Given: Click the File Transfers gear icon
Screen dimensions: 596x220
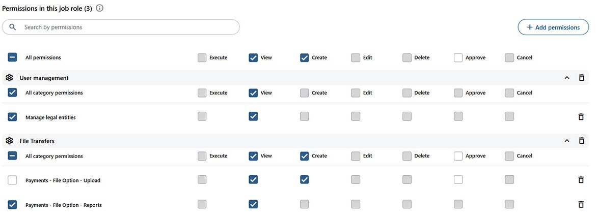Looking at the screenshot, I should [x=9, y=141].
